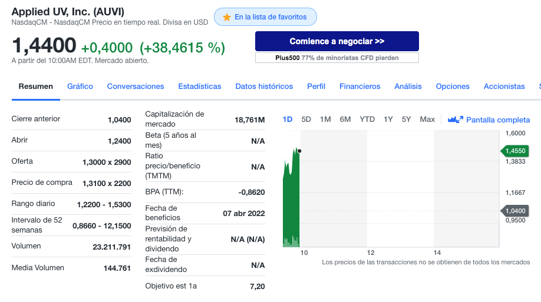Screen dimensions: 541x302
Task: Click Comience a negociar button
Action: tap(337, 41)
